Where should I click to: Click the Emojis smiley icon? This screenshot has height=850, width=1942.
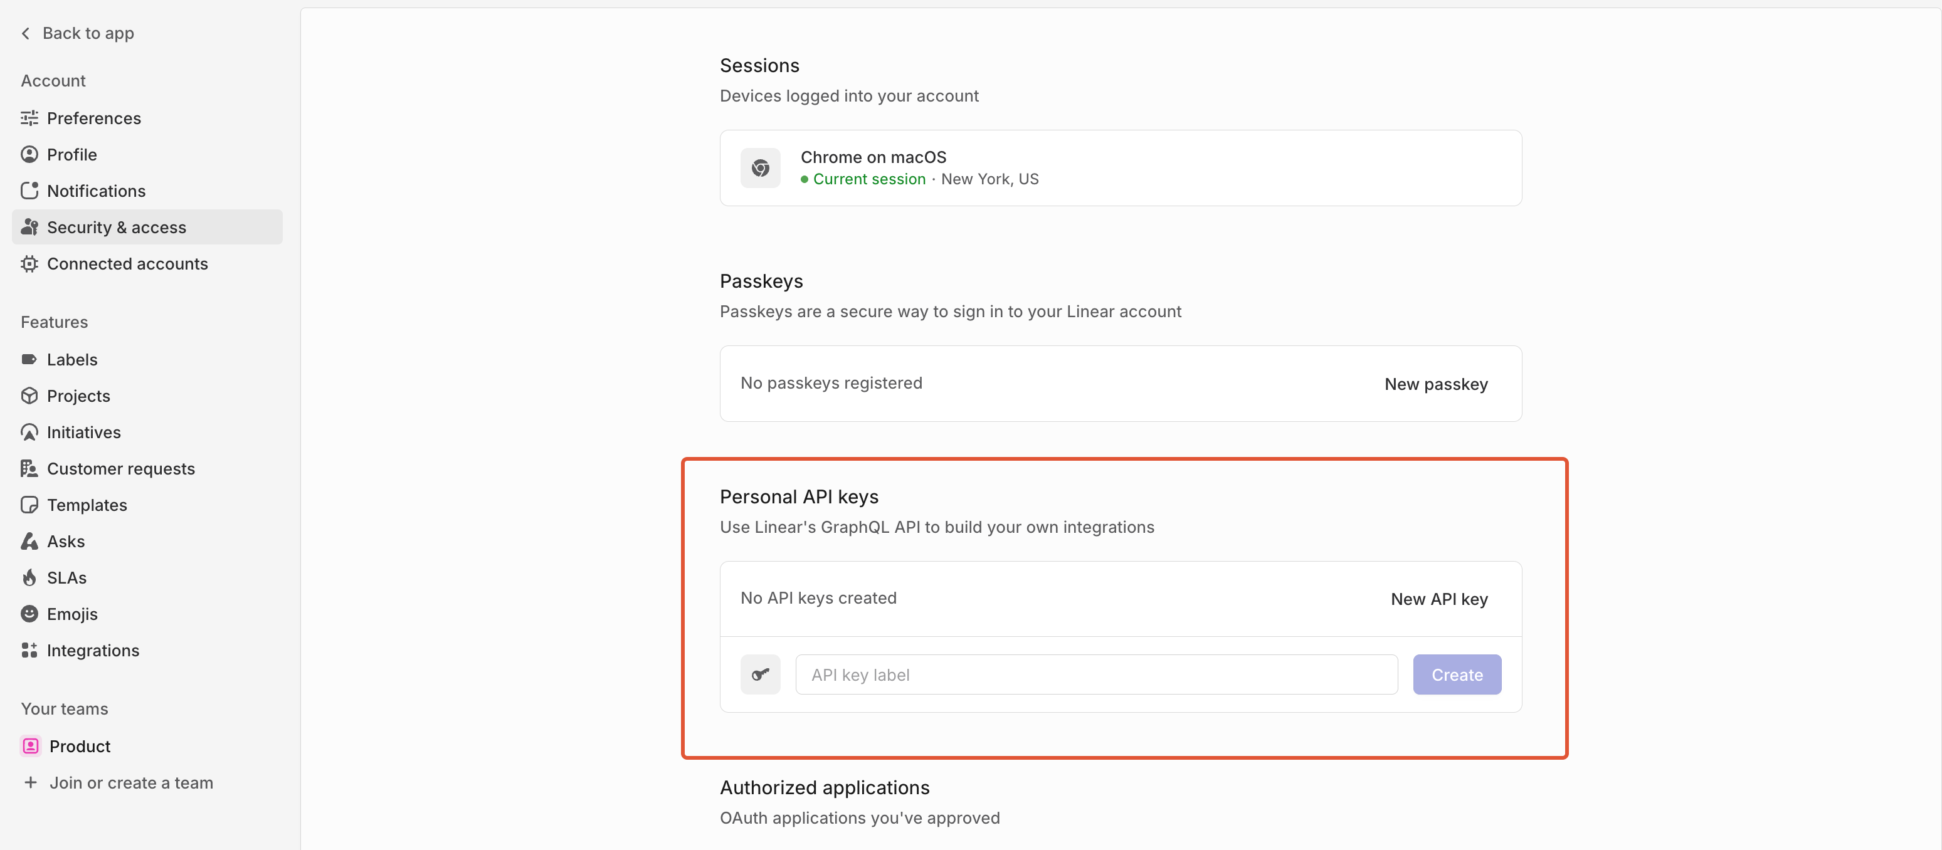coord(29,614)
